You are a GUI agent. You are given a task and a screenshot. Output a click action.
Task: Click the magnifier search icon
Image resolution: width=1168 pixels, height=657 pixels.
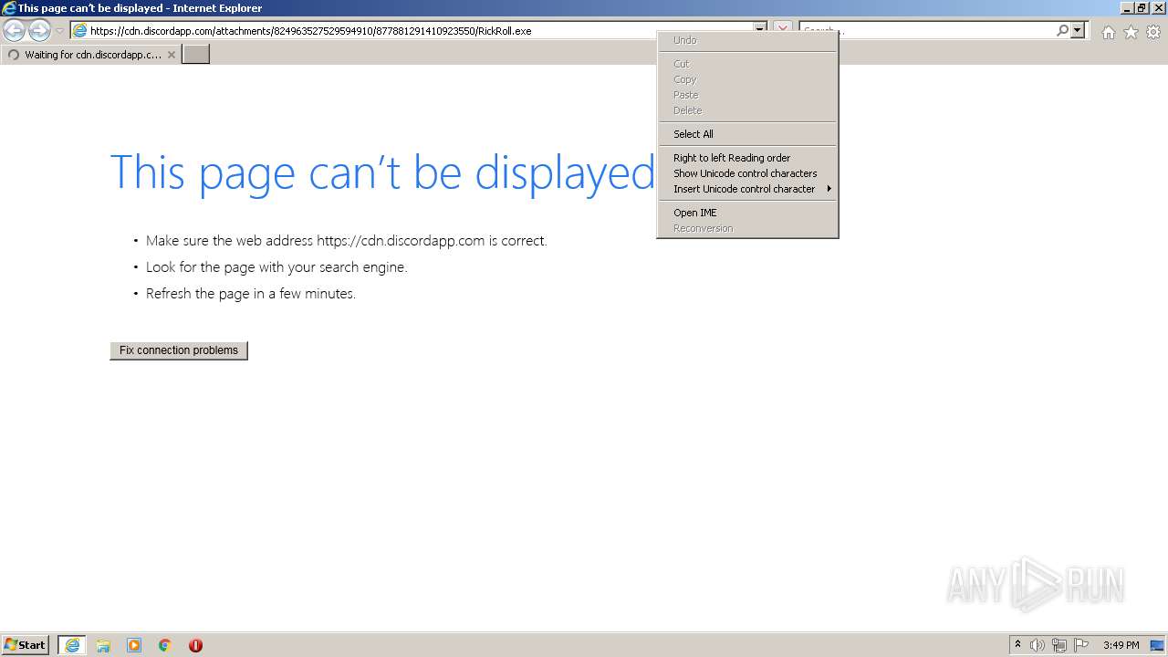1062,31
